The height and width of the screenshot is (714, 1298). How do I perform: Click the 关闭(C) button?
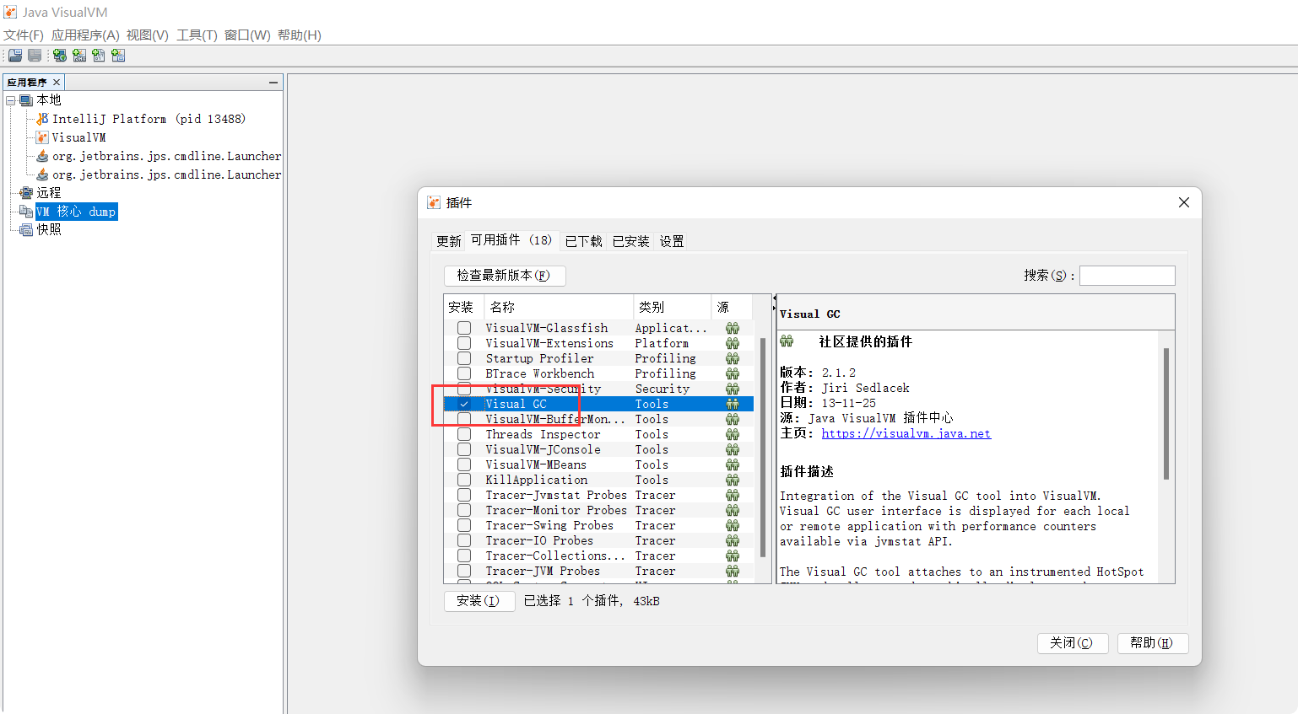(x=1072, y=643)
